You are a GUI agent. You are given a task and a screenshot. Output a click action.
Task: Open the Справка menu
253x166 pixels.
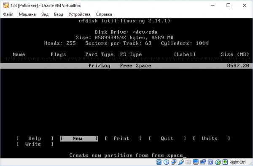tap(104, 14)
